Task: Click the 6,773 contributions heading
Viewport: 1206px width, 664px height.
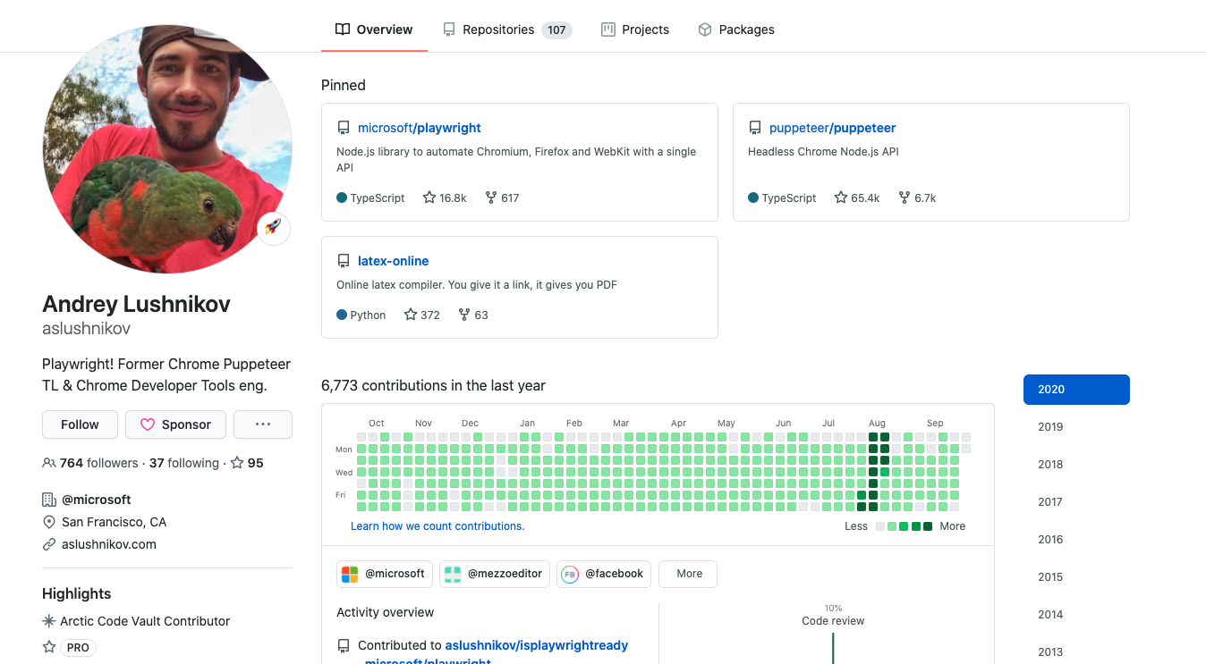Action: click(x=433, y=385)
